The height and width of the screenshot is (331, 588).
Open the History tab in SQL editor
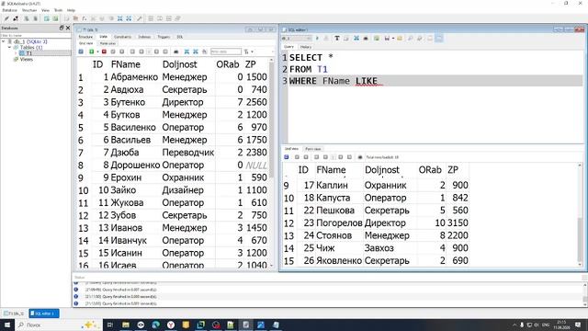pos(306,47)
